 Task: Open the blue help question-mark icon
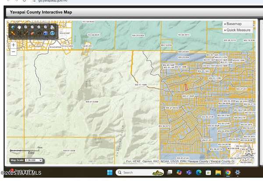tap(45, 33)
